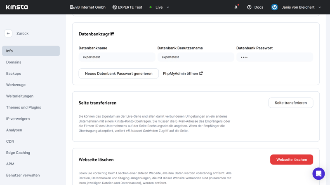
Task: Click the Kinsta logo
Action: tap(17, 7)
